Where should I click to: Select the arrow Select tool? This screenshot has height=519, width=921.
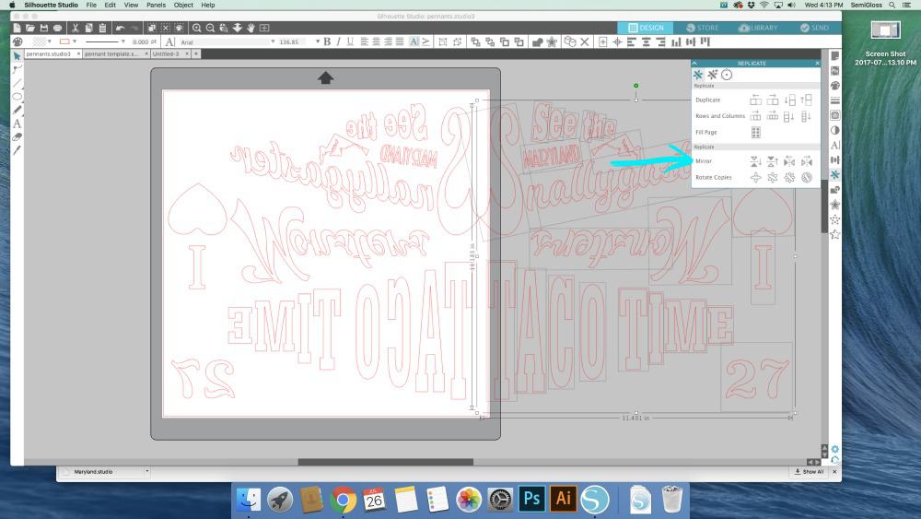pos(17,56)
